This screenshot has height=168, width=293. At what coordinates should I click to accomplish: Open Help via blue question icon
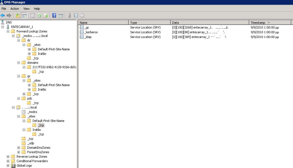[54, 16]
